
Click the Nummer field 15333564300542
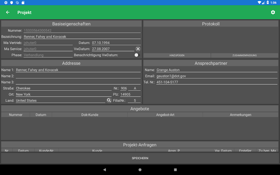pos(82,30)
